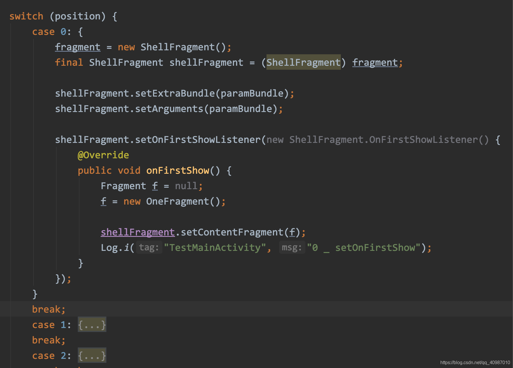The height and width of the screenshot is (368, 513).
Task: Click variable name 'shellFragment' in final declaration
Action: coord(206,62)
